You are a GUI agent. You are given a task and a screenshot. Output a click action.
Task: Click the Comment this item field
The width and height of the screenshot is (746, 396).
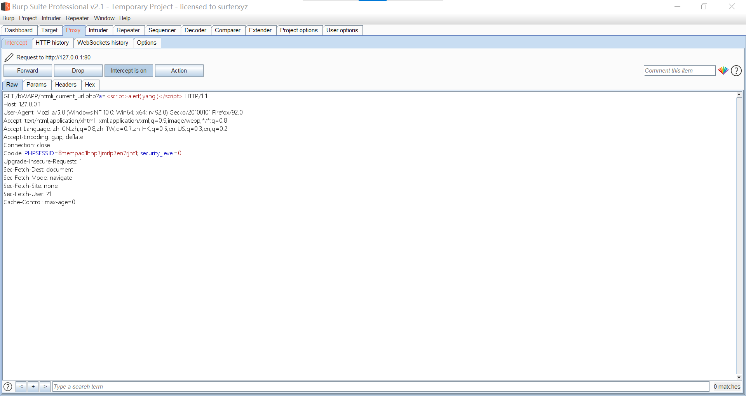(x=679, y=71)
